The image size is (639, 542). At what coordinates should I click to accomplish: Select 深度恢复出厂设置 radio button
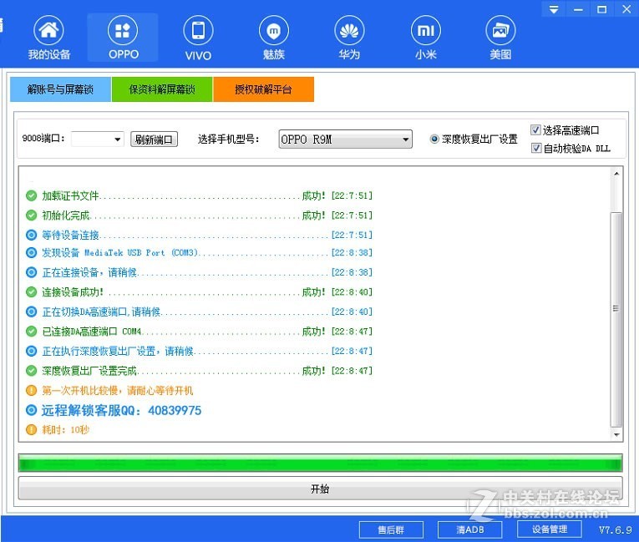tap(434, 139)
